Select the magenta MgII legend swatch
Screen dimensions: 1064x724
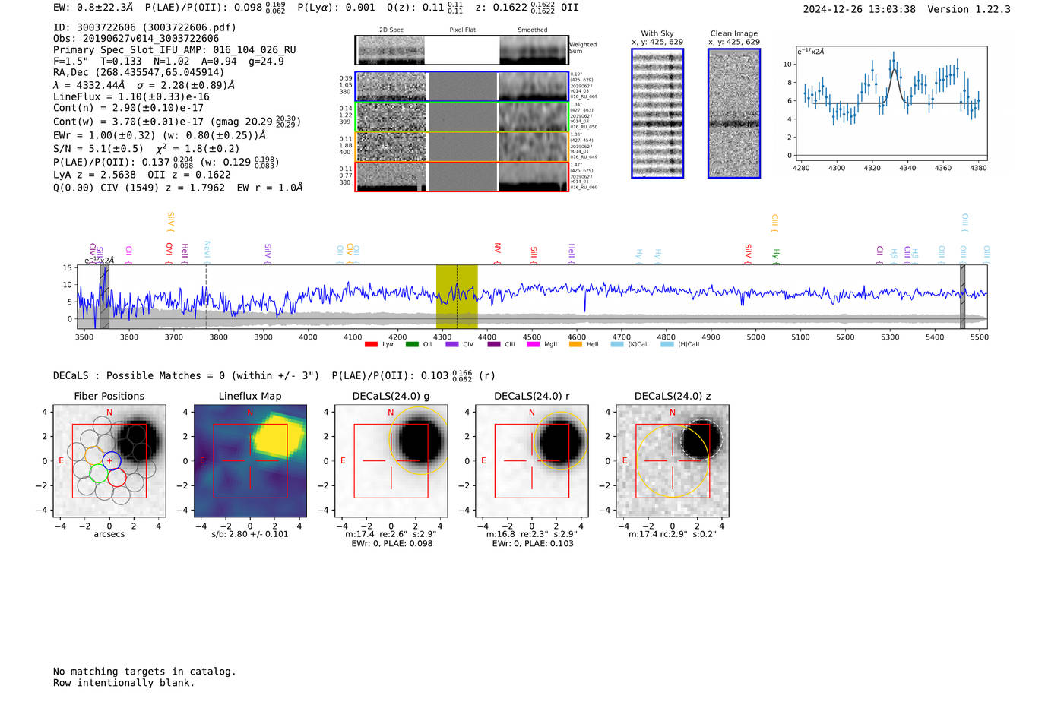point(533,345)
